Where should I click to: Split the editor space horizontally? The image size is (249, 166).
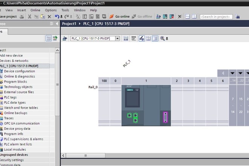point(188,17)
